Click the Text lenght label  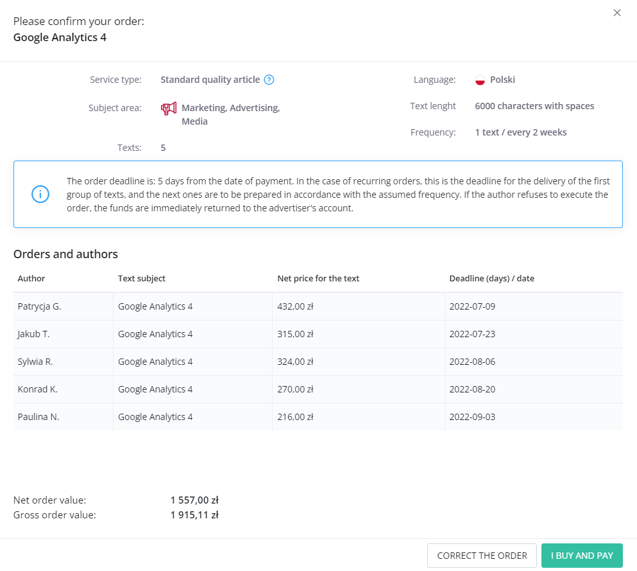(x=432, y=106)
